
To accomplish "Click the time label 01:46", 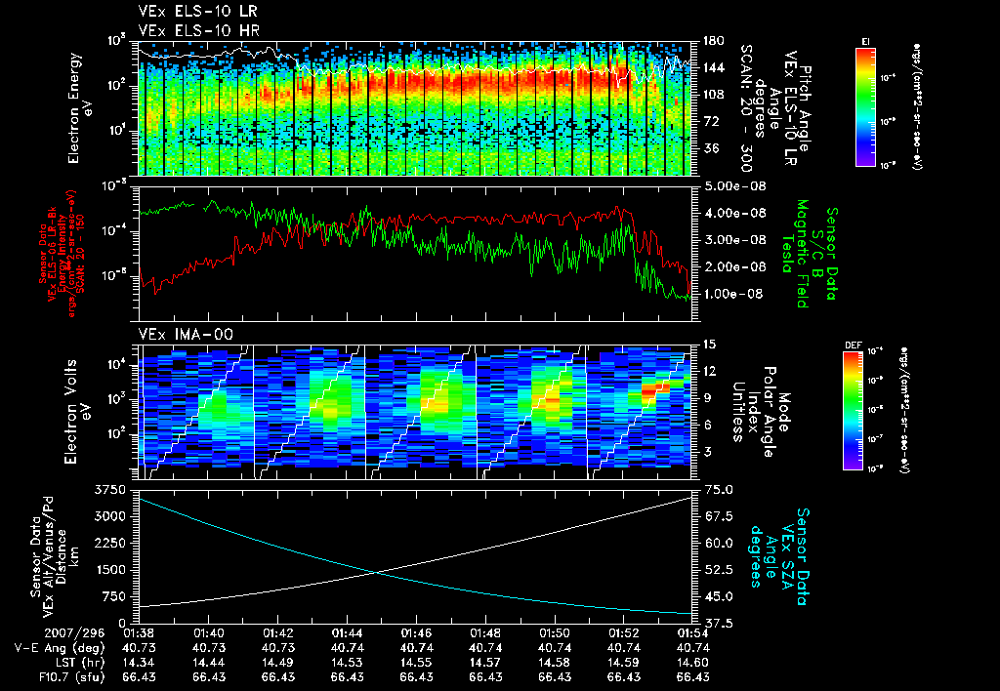I will [x=416, y=633].
